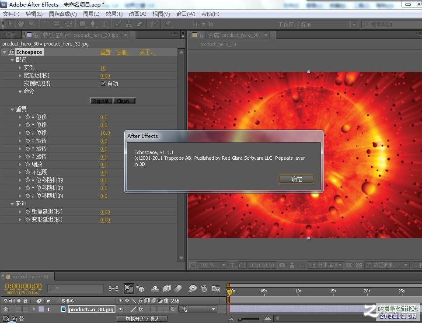The width and height of the screenshot is (422, 323).
Task: Toggle Draft 3D in timeline
Action: click(x=140, y=288)
